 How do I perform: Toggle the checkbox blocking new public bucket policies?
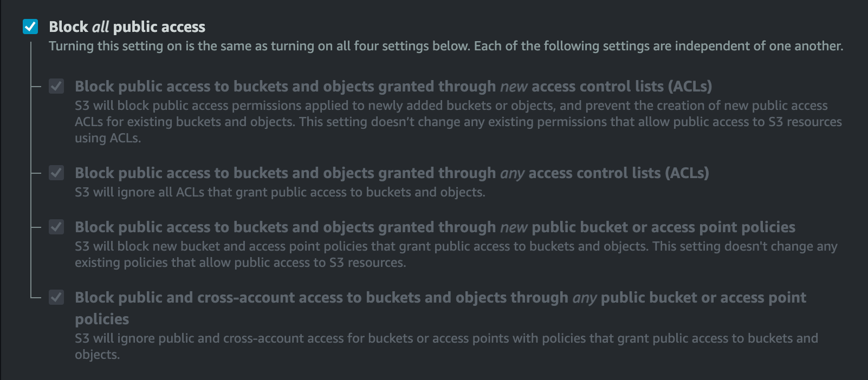tap(57, 227)
